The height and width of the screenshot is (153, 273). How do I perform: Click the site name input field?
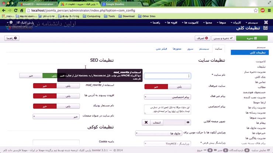tap(167, 76)
